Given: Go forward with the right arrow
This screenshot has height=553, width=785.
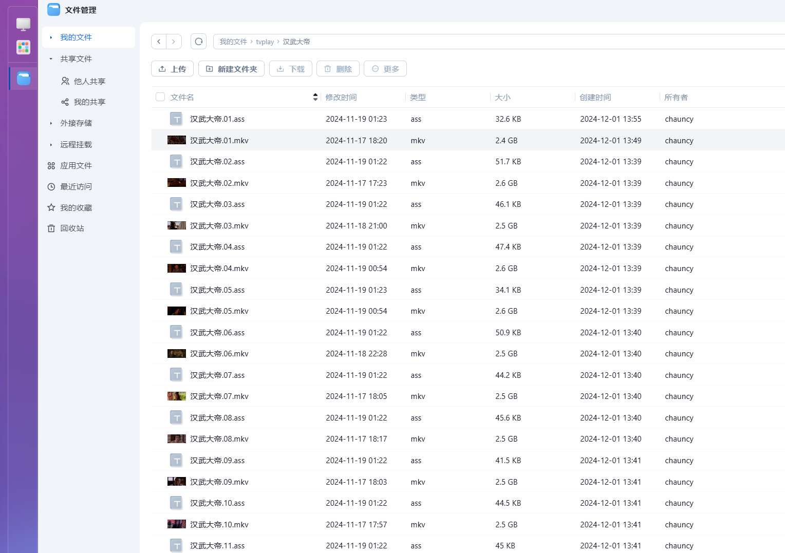Looking at the screenshot, I should pos(174,42).
